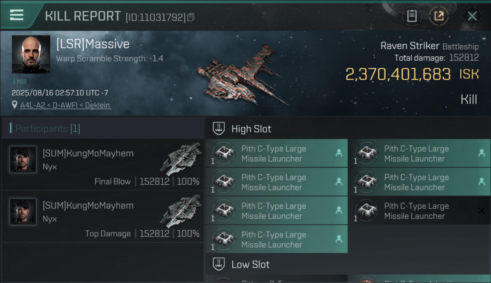Expand the Low Slot section header
This screenshot has width=491, height=283.
click(250, 264)
